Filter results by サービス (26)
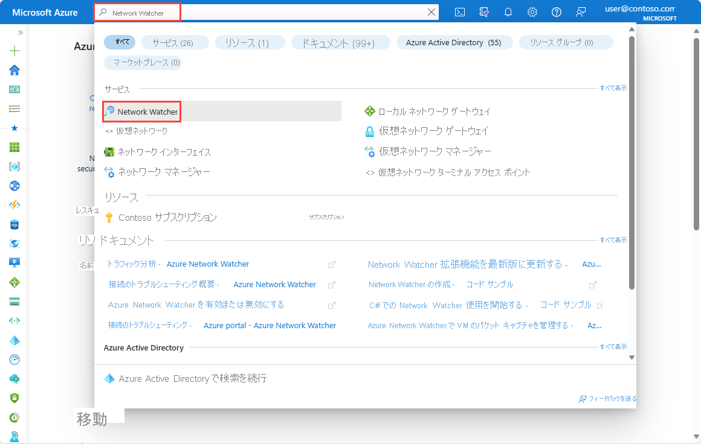This screenshot has height=444, width=701. (x=175, y=43)
